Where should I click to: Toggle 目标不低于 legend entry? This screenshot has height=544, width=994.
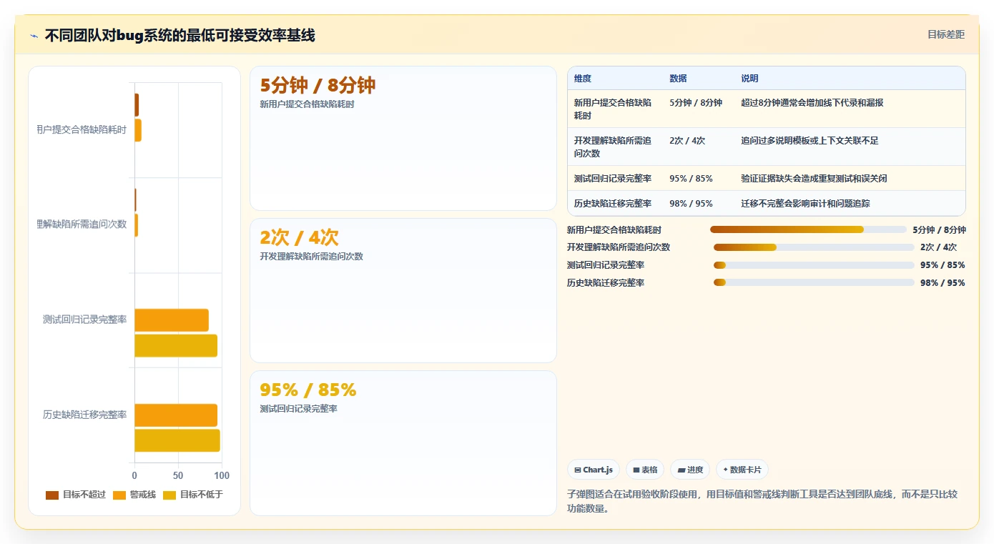coord(193,495)
